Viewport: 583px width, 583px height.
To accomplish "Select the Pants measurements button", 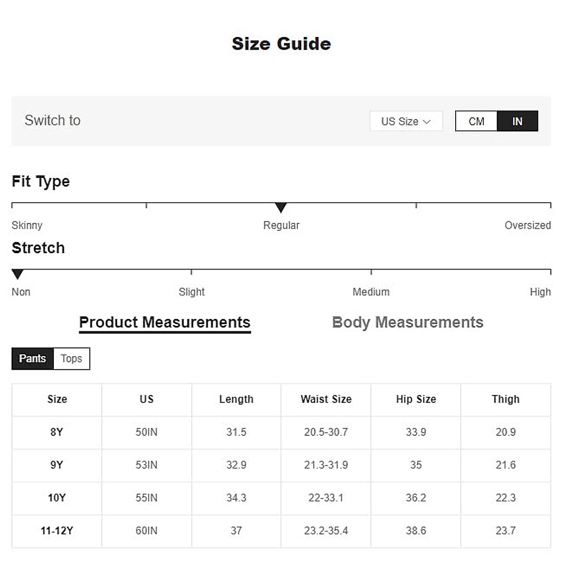I will pyautogui.click(x=33, y=359).
